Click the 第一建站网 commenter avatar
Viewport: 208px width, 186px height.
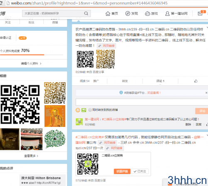79,122
